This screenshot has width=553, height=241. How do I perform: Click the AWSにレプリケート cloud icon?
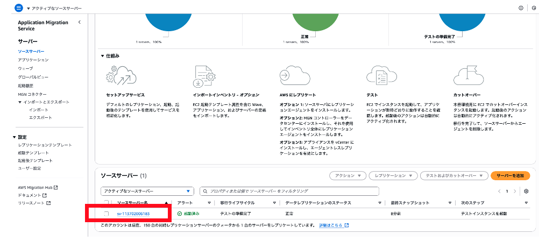coord(294,75)
